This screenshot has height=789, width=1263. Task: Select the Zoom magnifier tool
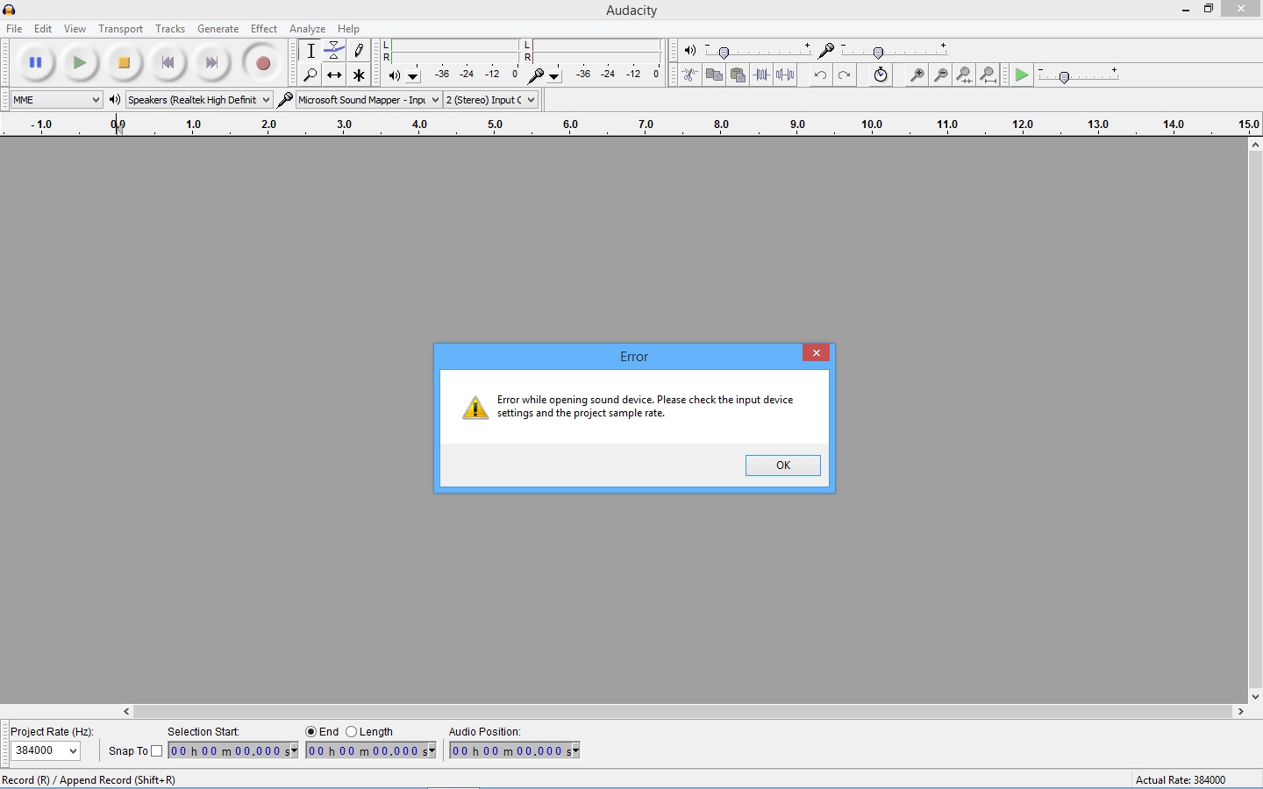coord(310,75)
